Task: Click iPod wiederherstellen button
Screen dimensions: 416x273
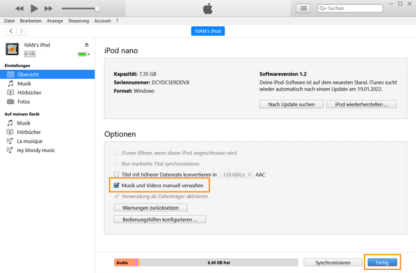Action: (x=362, y=104)
